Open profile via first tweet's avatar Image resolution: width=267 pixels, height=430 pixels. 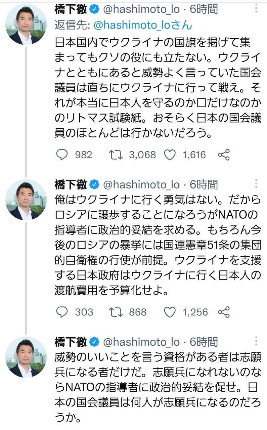pyautogui.click(x=26, y=24)
